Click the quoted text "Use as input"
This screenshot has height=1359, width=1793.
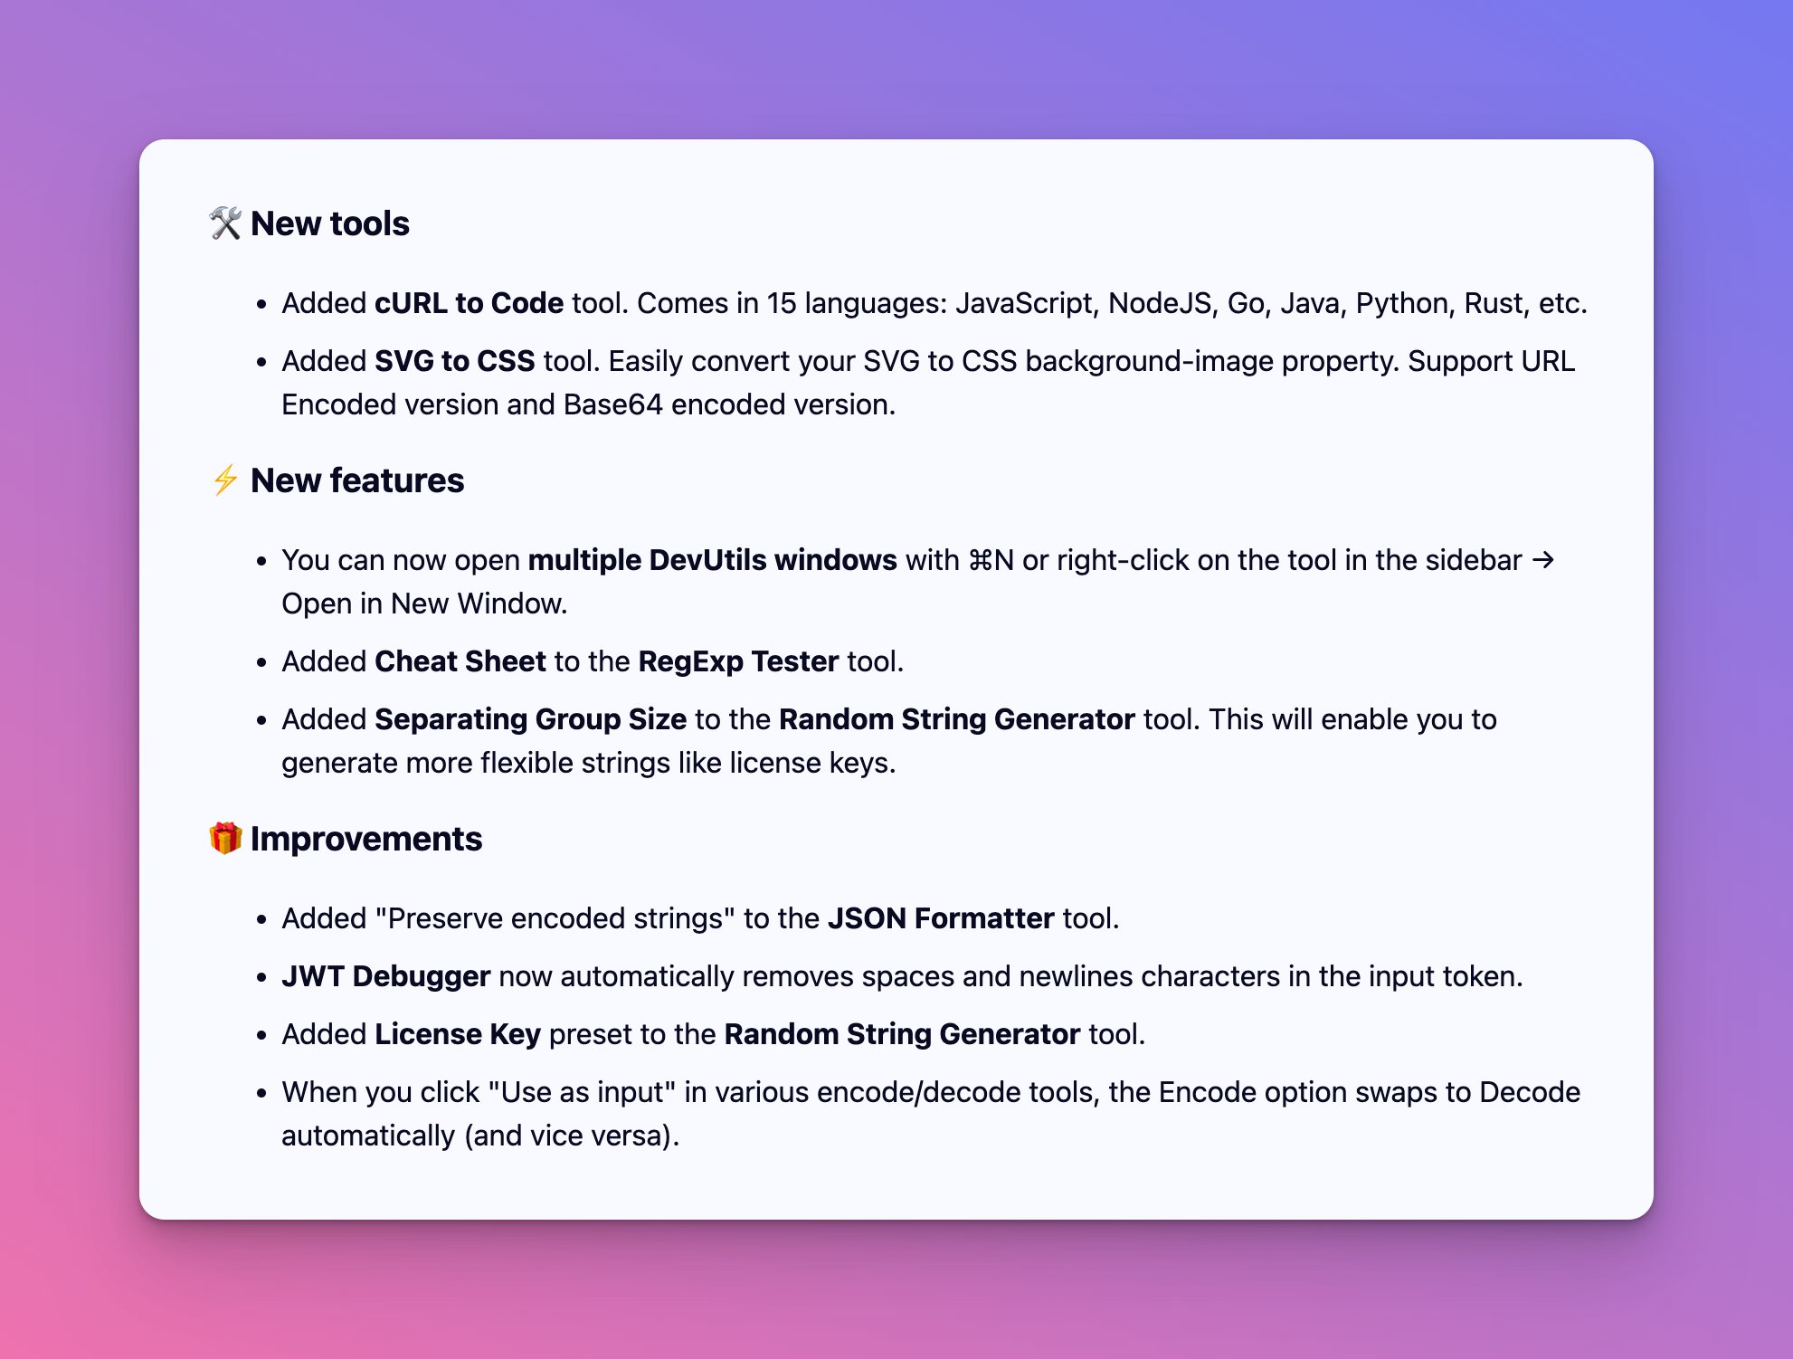582,1092
